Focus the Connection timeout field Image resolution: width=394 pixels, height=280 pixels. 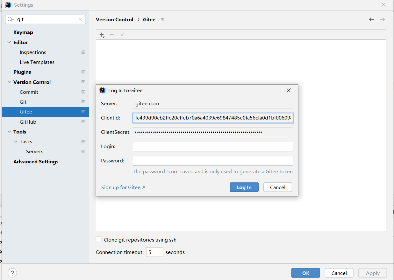(x=155, y=252)
